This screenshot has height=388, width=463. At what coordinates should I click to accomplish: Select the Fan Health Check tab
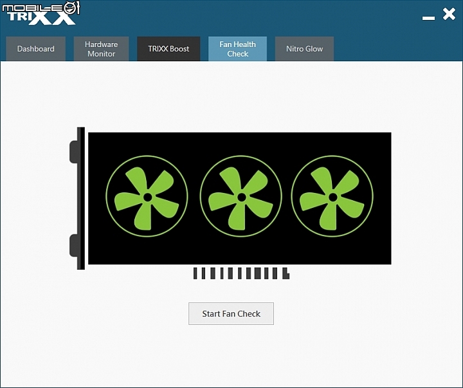(x=238, y=49)
